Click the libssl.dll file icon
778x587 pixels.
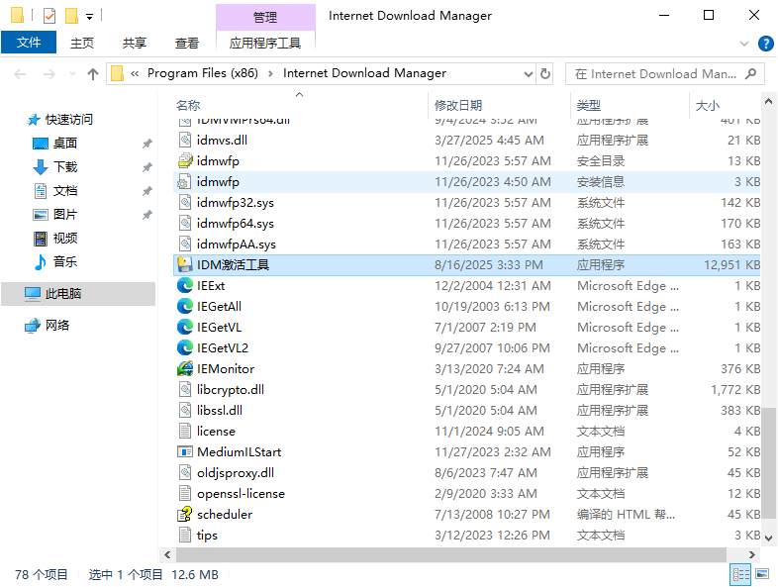184,411
